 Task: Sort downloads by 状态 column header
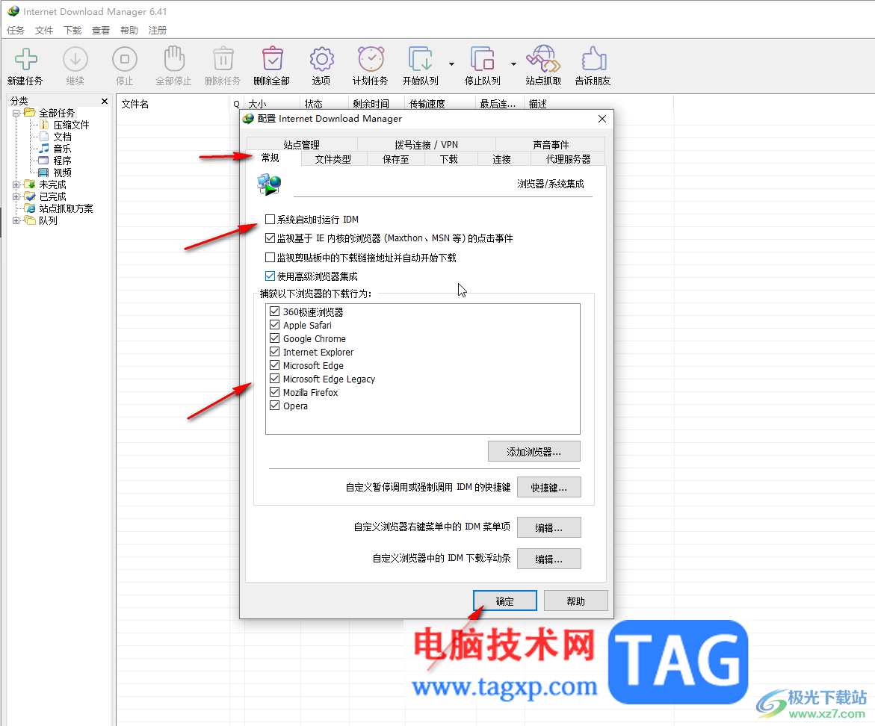click(x=325, y=104)
